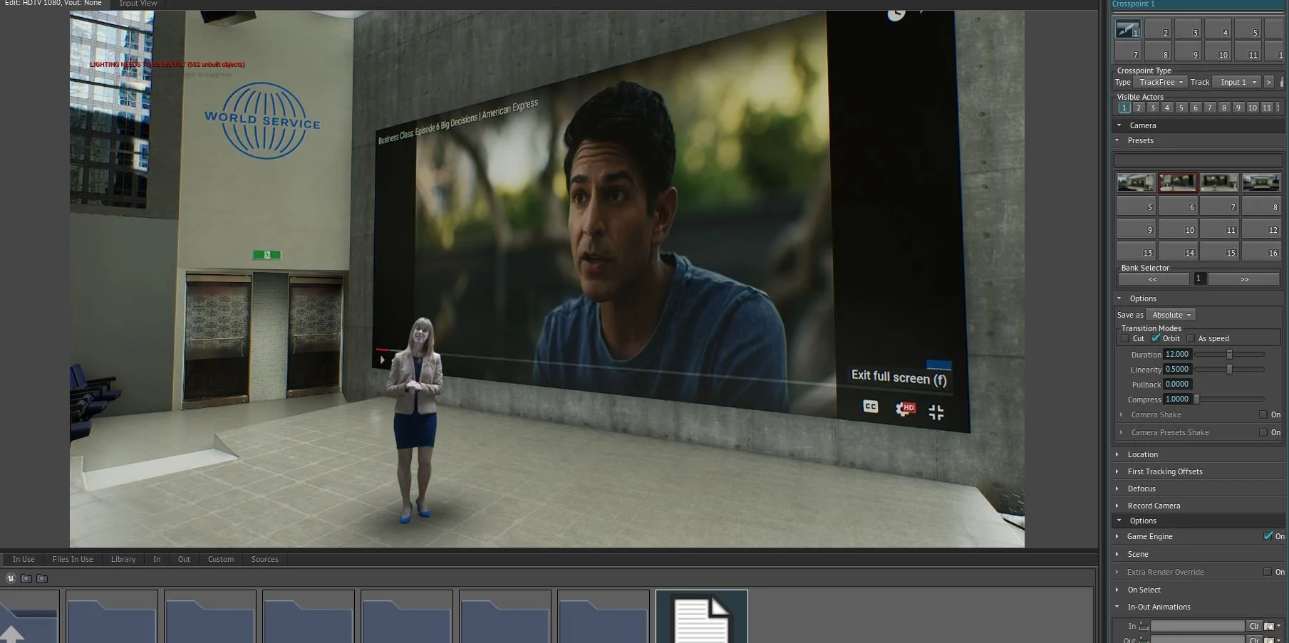This screenshot has width=1289, height=643.
Task: Clear the In animation with Clr
Action: (1254, 626)
